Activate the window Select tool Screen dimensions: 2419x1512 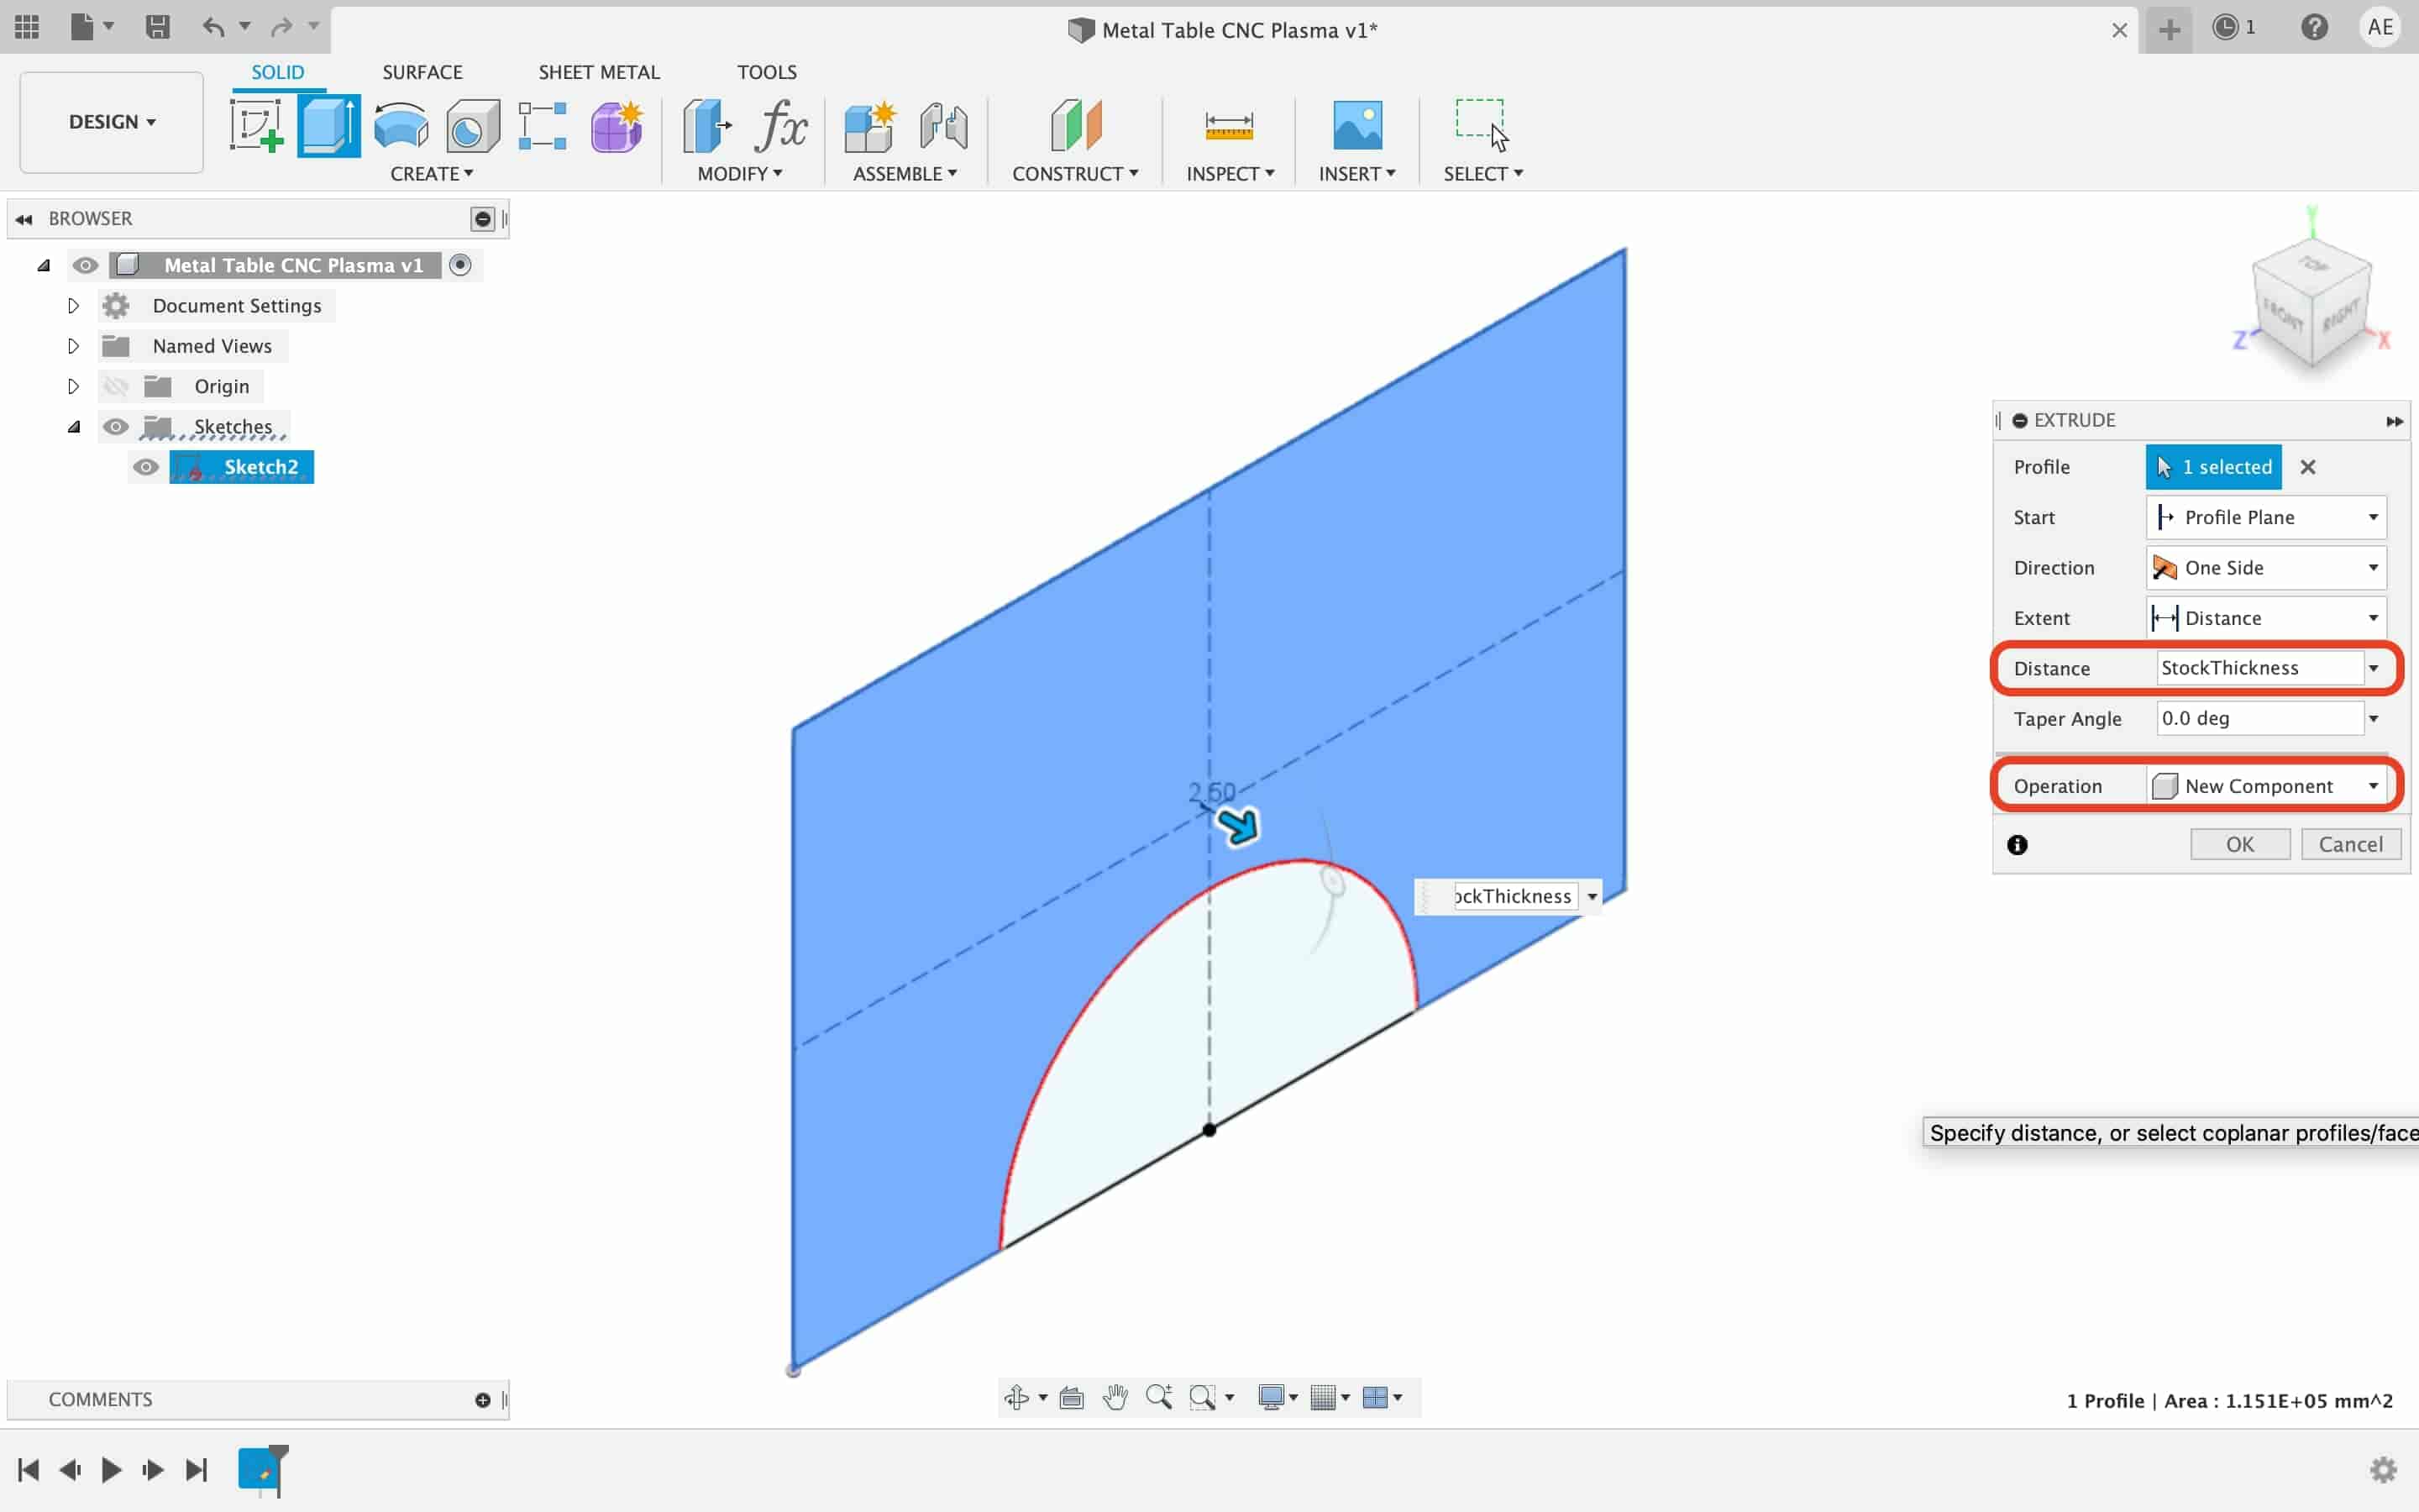coord(1482,126)
